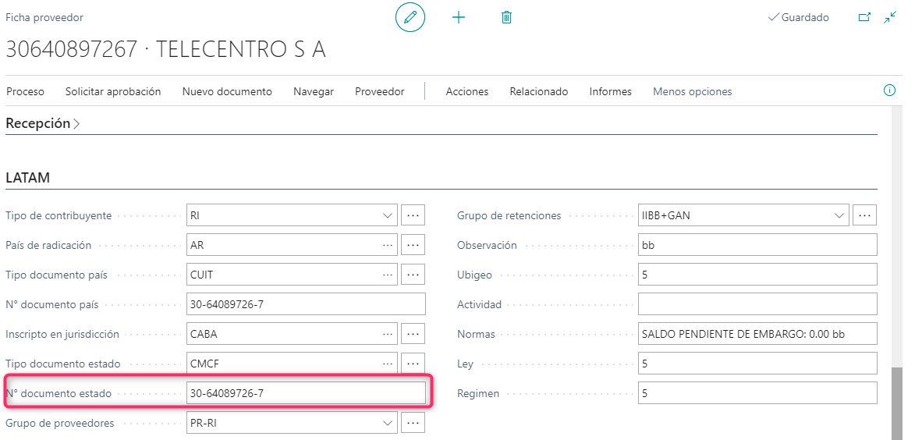Collapse the LATAM section header
Viewport: 915px width, 440px height.
pos(27,178)
